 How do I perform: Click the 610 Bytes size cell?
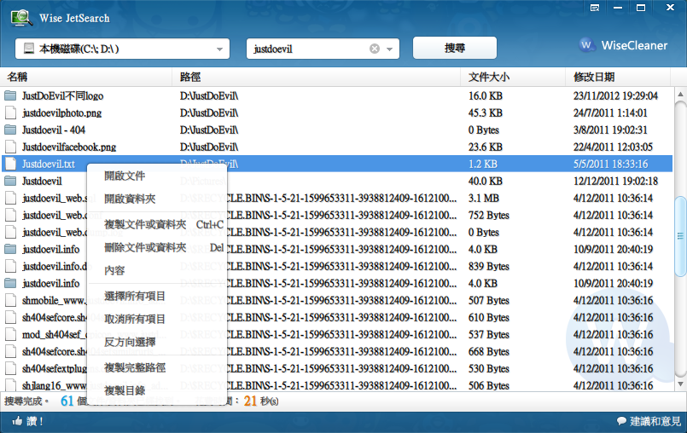[x=488, y=317]
